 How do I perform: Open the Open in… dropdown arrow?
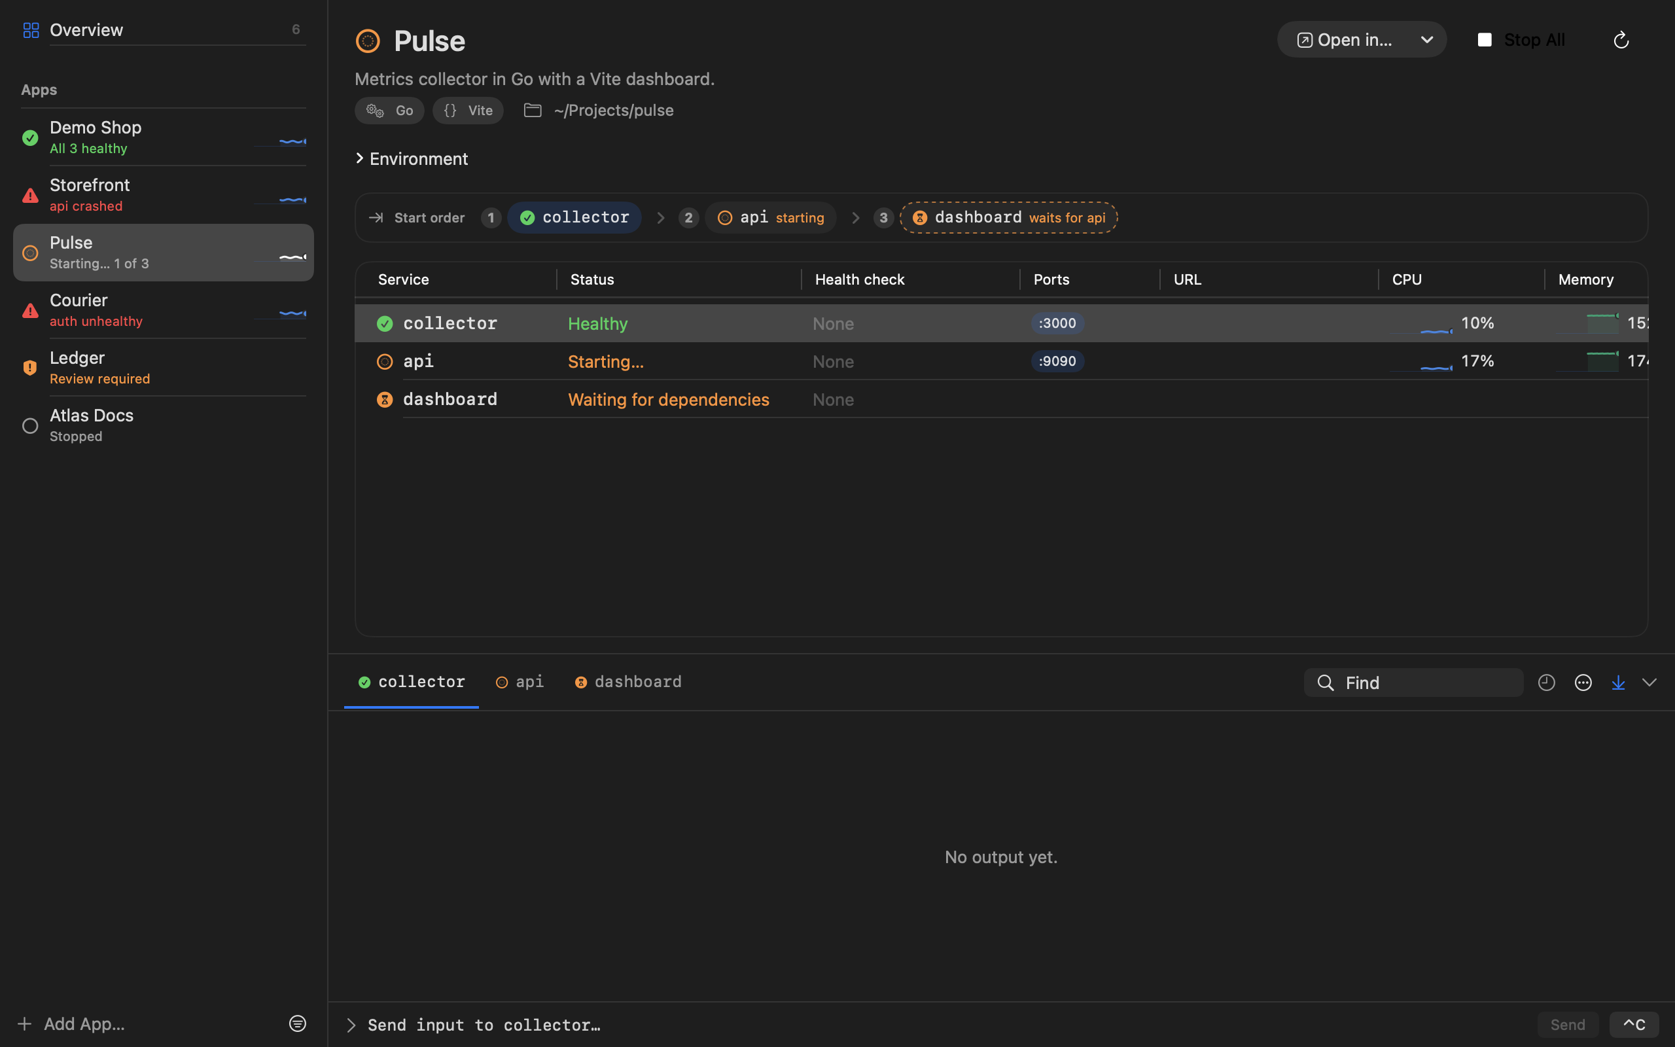[x=1426, y=40]
